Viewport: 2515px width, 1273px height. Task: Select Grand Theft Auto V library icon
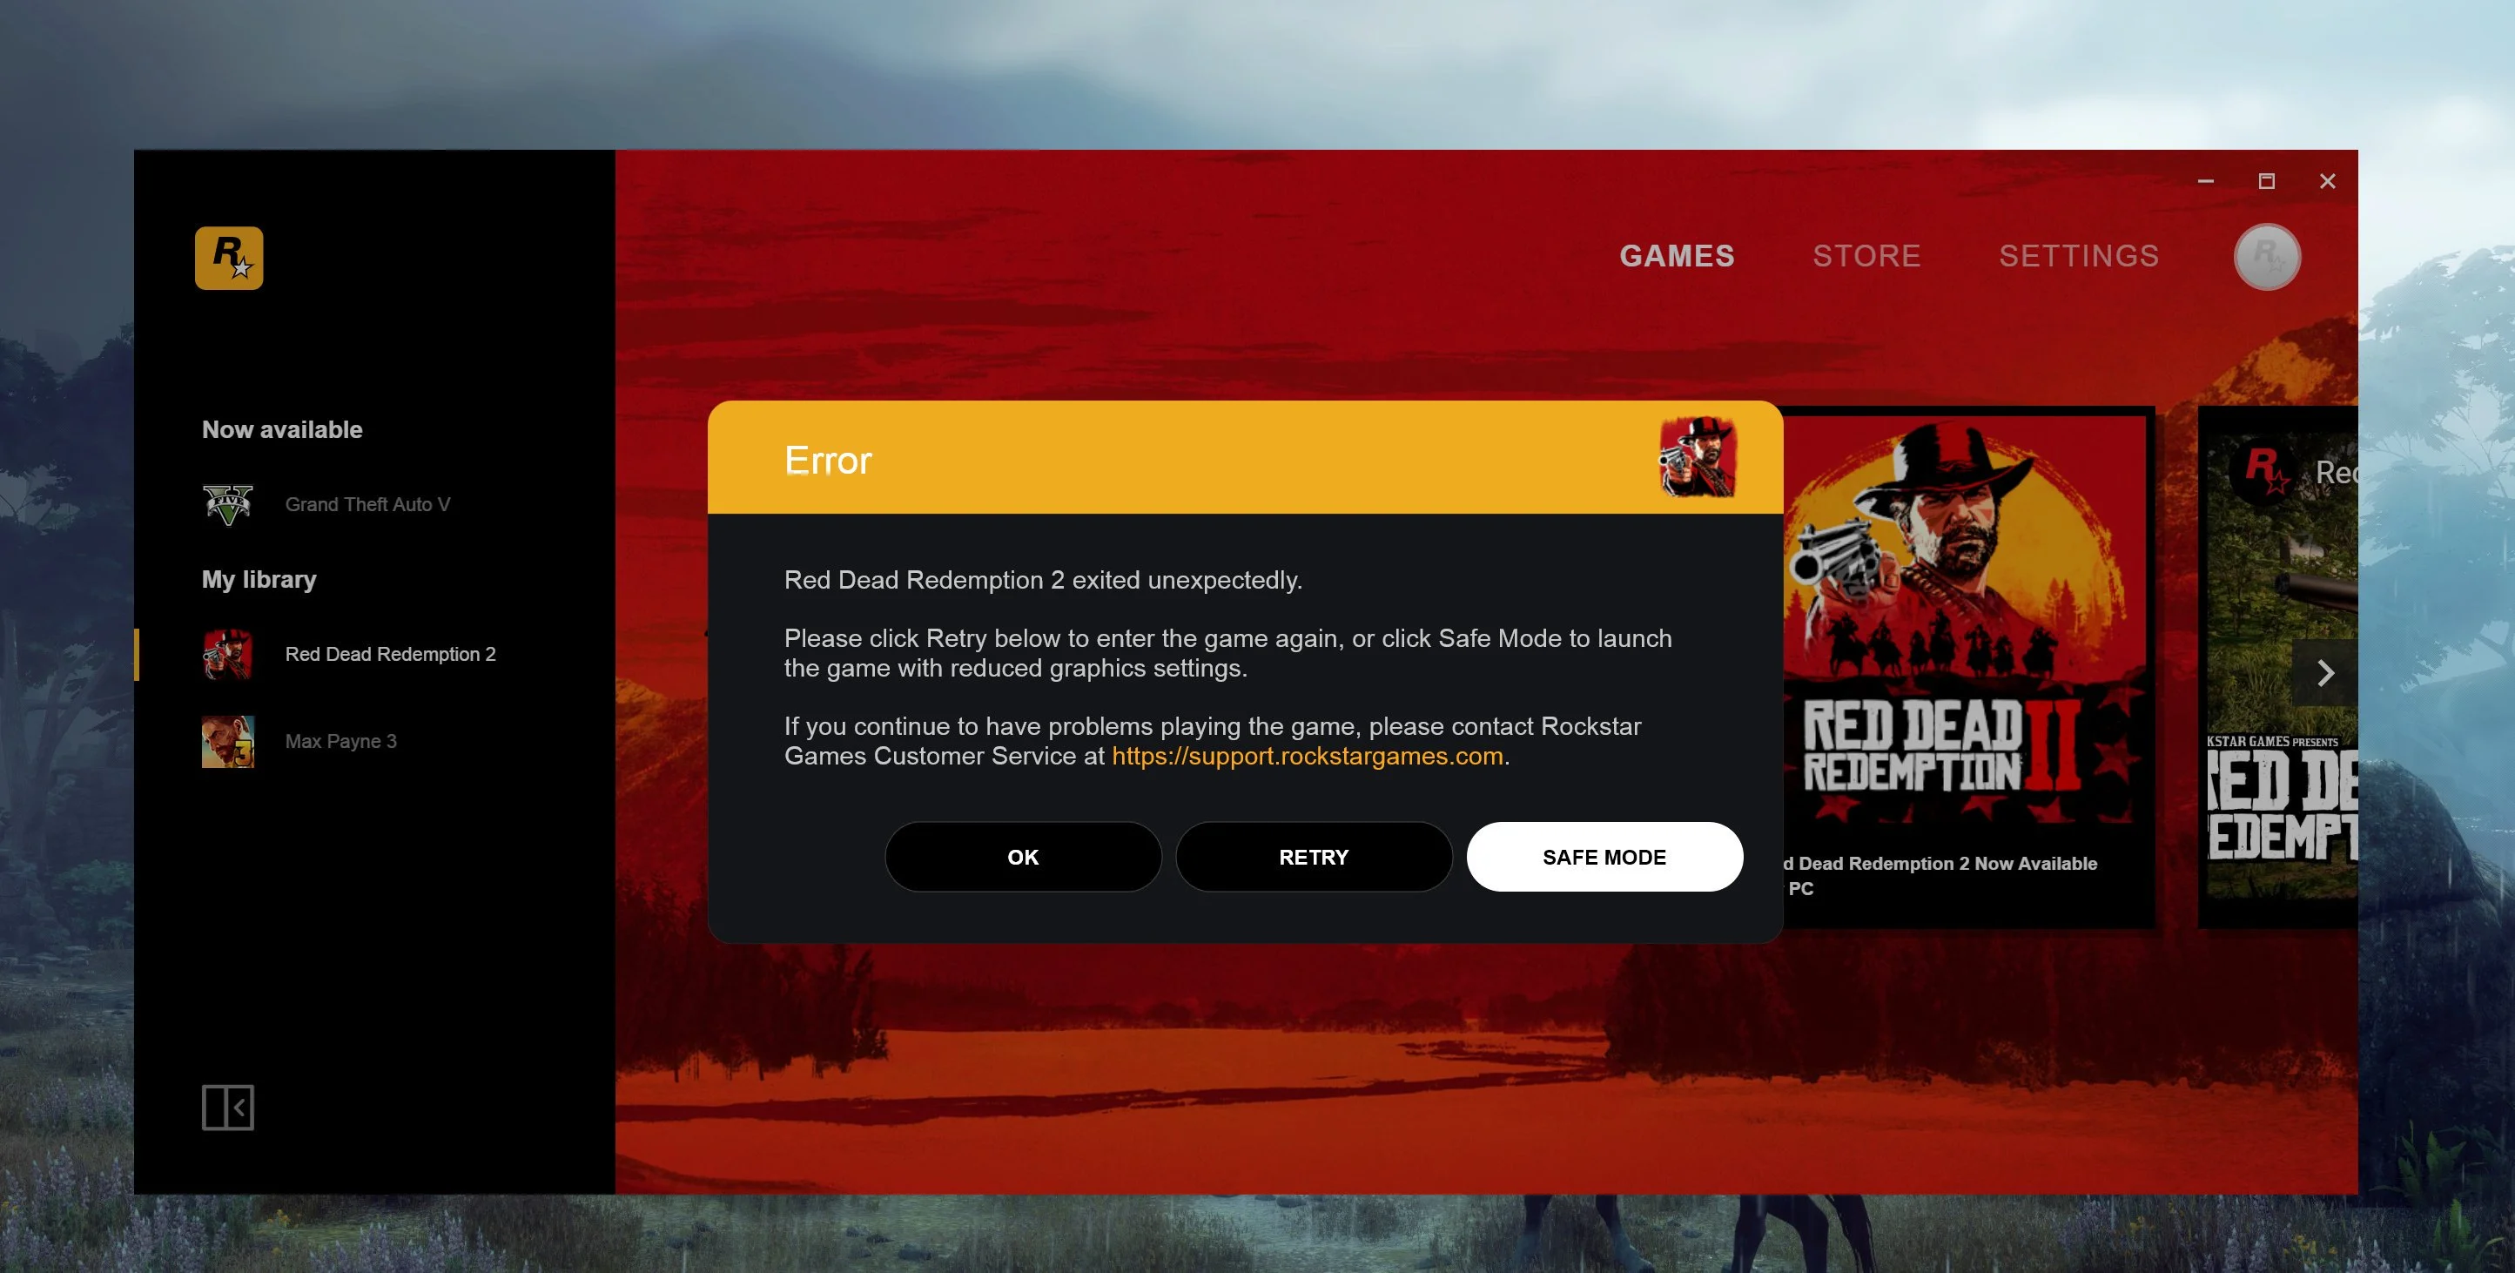pos(227,503)
